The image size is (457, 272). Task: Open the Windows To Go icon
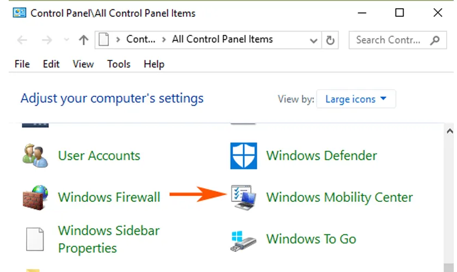243,239
